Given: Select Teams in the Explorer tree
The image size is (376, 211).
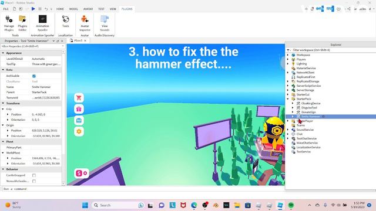Looking at the screenshot, I should pyautogui.click(x=300, y=125).
